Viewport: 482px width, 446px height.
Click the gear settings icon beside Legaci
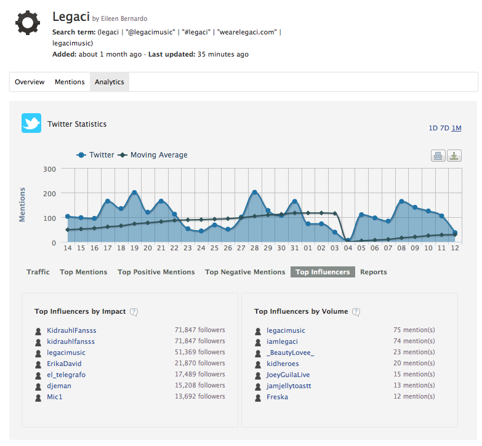[x=28, y=23]
